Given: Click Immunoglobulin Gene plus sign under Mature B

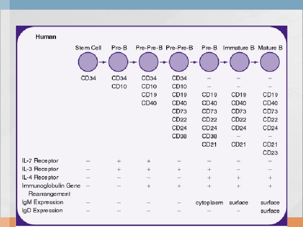Looking at the screenshot, I should coord(270,186).
